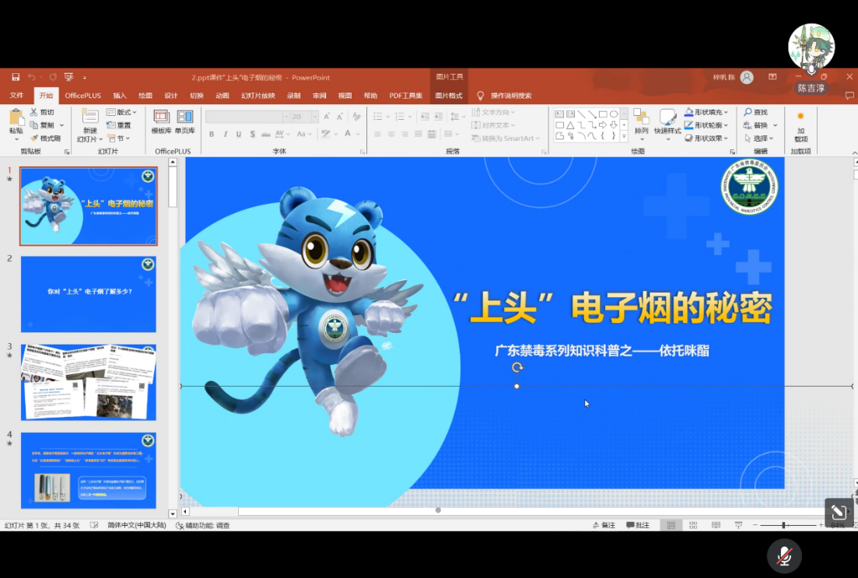Select the text box shape in gallery
This screenshot has height=578, width=858.
pyautogui.click(x=559, y=114)
